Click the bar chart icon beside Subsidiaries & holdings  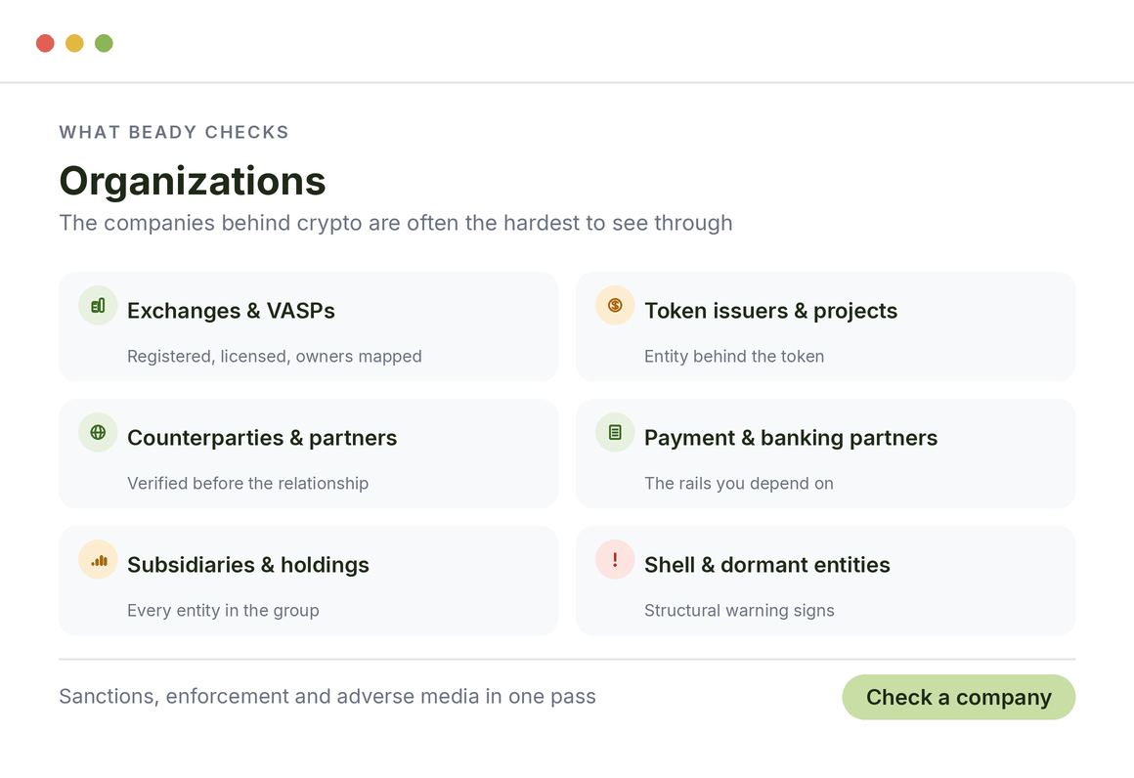point(98,560)
